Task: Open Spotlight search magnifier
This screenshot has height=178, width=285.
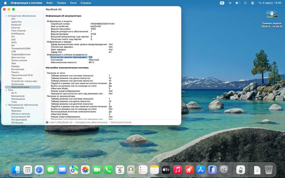Action: point(245,3)
